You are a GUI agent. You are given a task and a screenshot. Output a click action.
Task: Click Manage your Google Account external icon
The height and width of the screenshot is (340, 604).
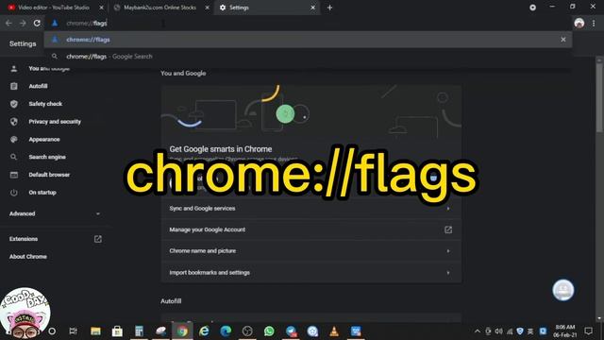(448, 229)
